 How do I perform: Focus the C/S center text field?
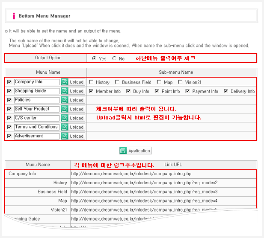(x=36, y=118)
